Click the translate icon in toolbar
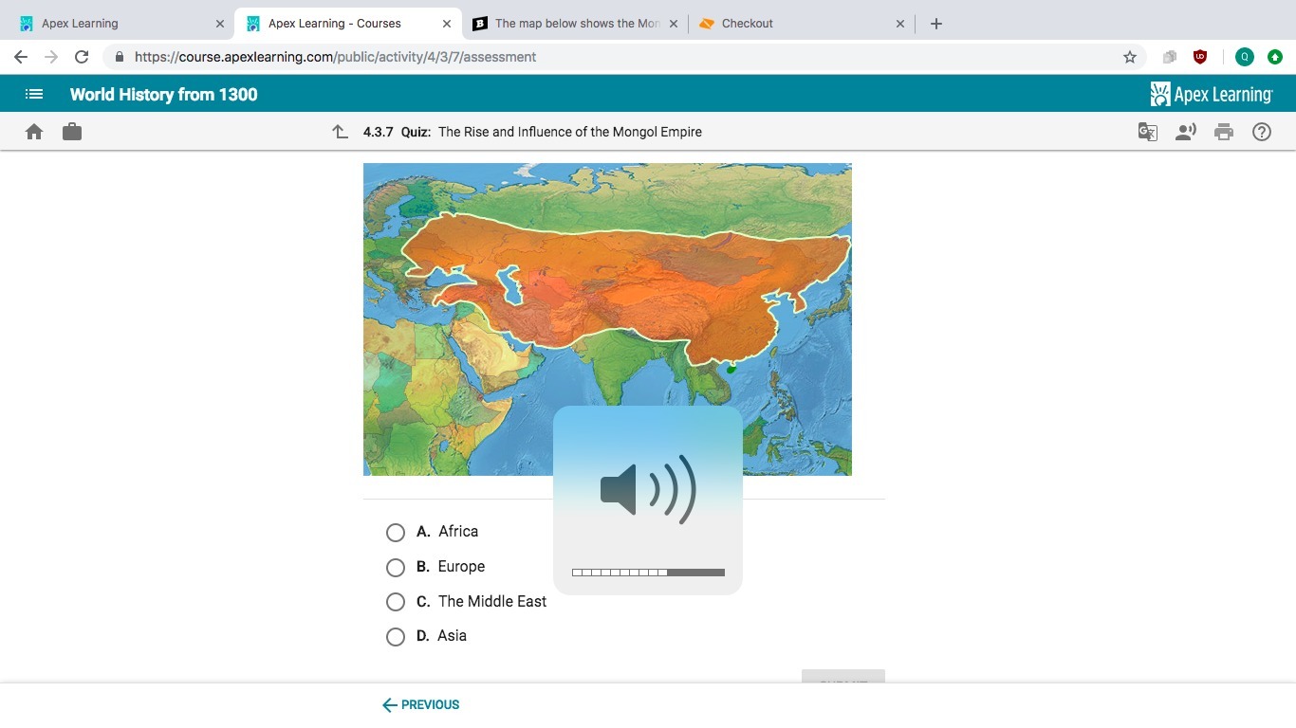 [1147, 132]
